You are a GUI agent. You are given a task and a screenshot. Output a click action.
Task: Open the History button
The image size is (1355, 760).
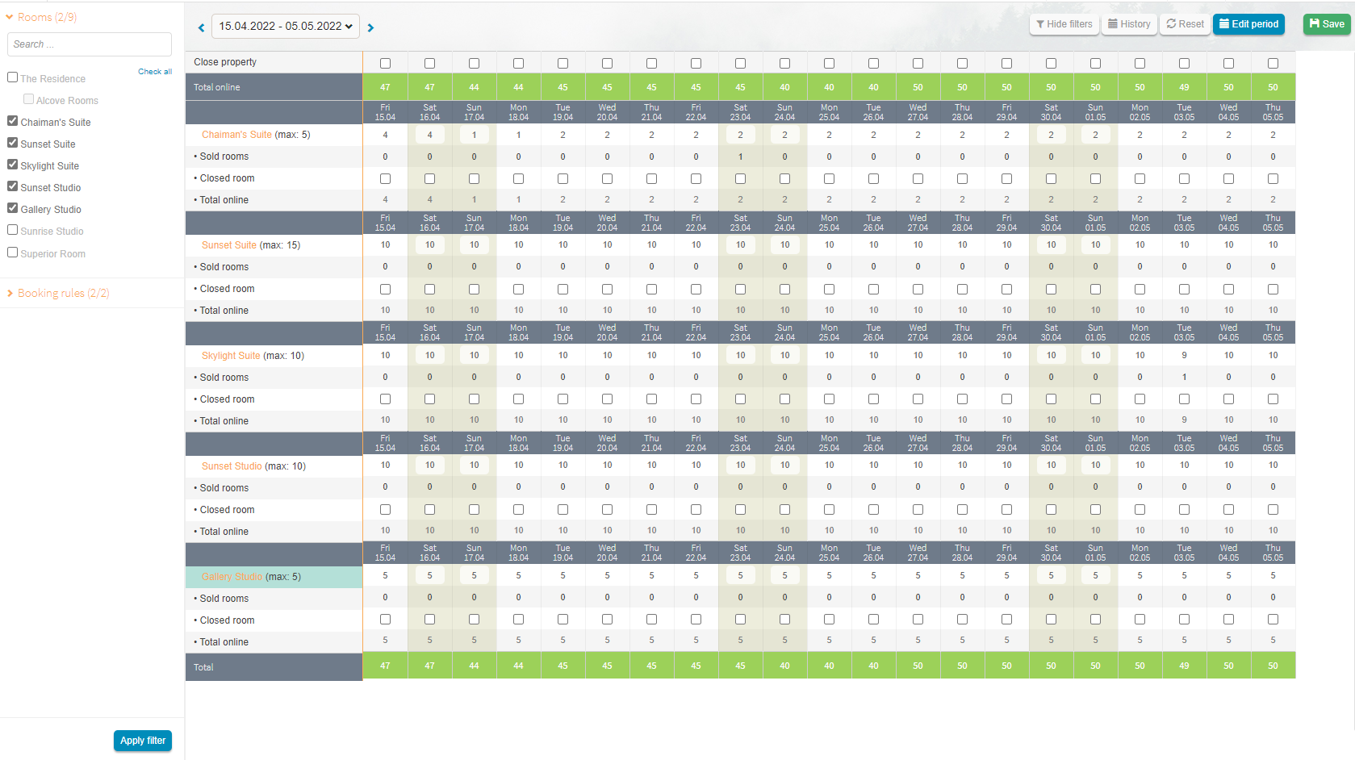(x=1129, y=24)
